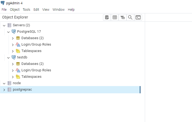The width and height of the screenshot is (192, 122).
Task: Select Tablespaces label under PostgreSQL 17
Action: (x=31, y=51)
